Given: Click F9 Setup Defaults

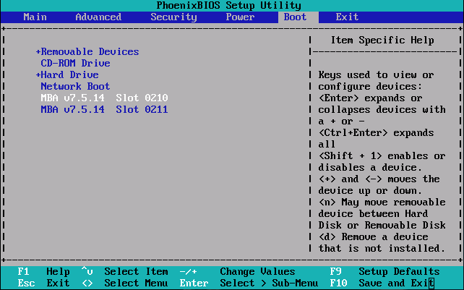Looking at the screenshot, I should click(x=384, y=272).
